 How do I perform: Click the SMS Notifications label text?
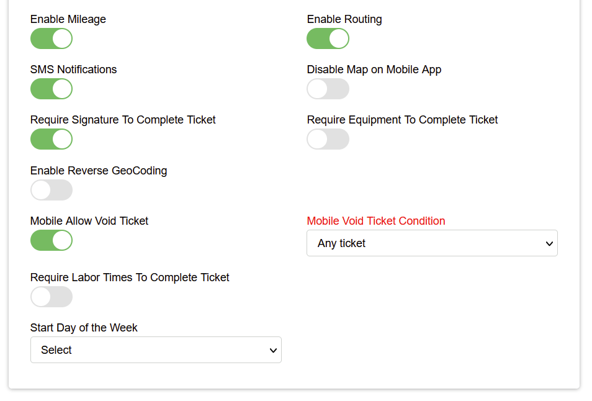[73, 70]
